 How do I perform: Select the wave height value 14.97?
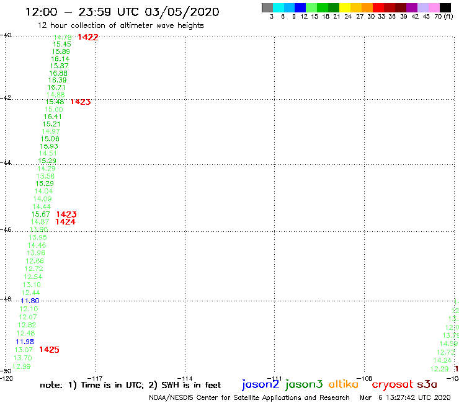tap(51, 131)
